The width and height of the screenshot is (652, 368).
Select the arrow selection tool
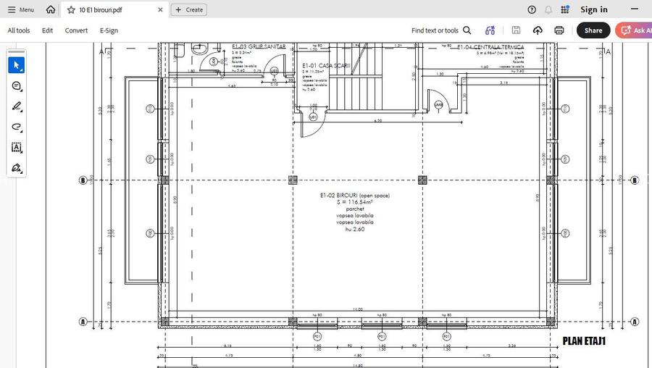tap(16, 65)
